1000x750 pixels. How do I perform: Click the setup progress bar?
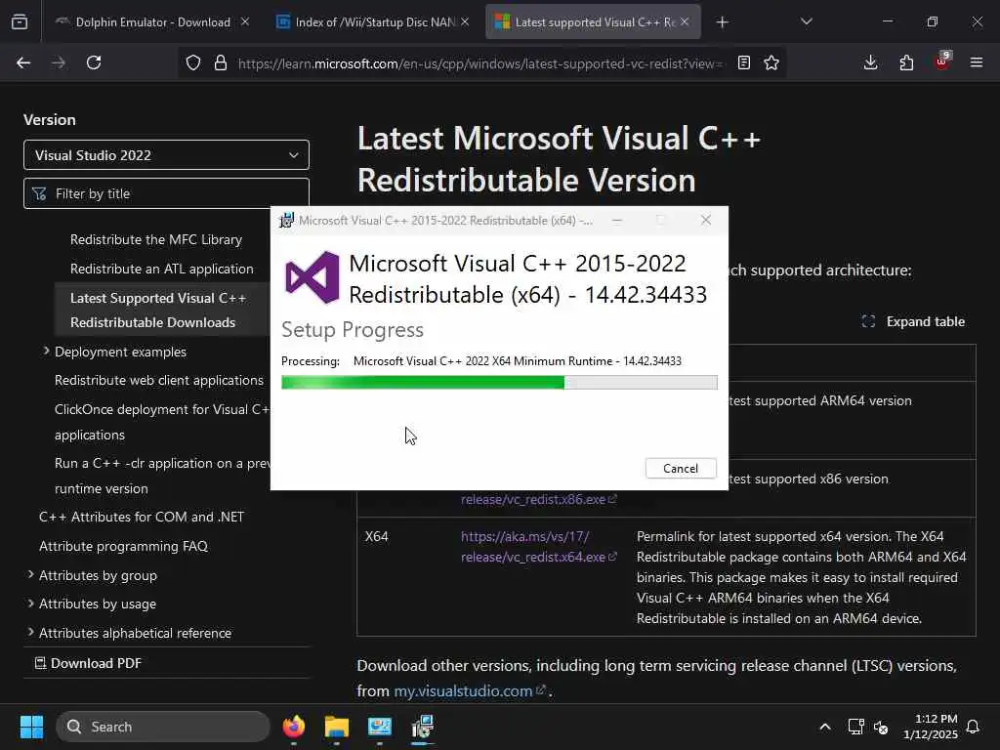click(x=499, y=382)
